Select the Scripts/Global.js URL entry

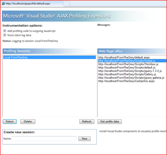(x=132, y=61)
